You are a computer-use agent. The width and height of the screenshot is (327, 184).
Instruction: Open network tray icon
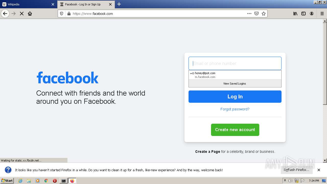click(297, 181)
